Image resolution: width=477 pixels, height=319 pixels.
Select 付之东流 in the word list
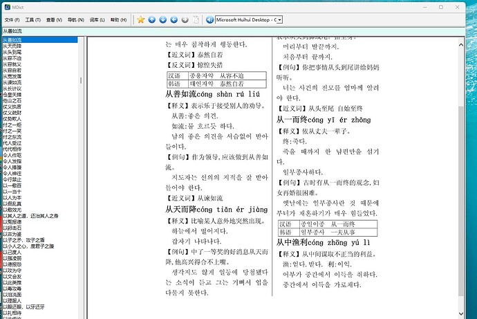pyautogui.click(x=12, y=137)
